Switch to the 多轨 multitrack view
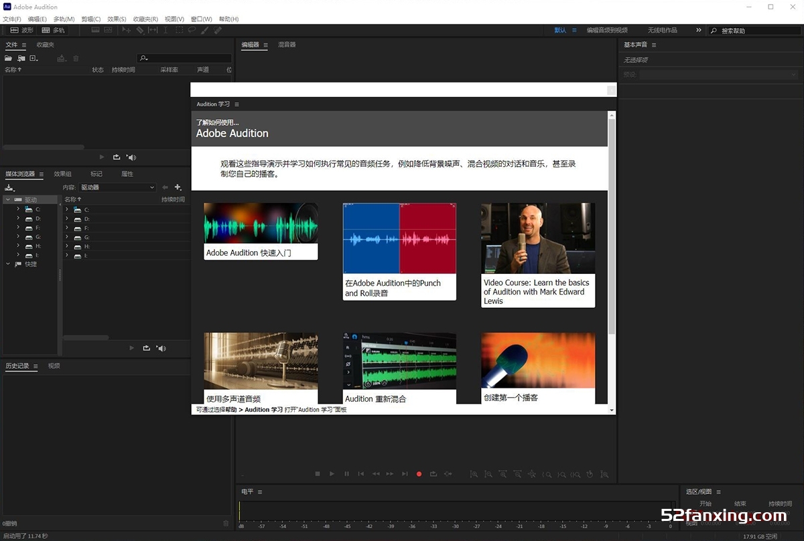 point(54,30)
